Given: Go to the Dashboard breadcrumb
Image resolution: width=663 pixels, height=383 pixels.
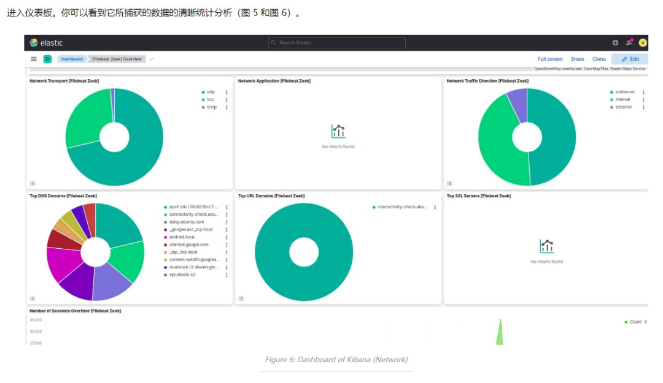Looking at the screenshot, I should pos(72,59).
